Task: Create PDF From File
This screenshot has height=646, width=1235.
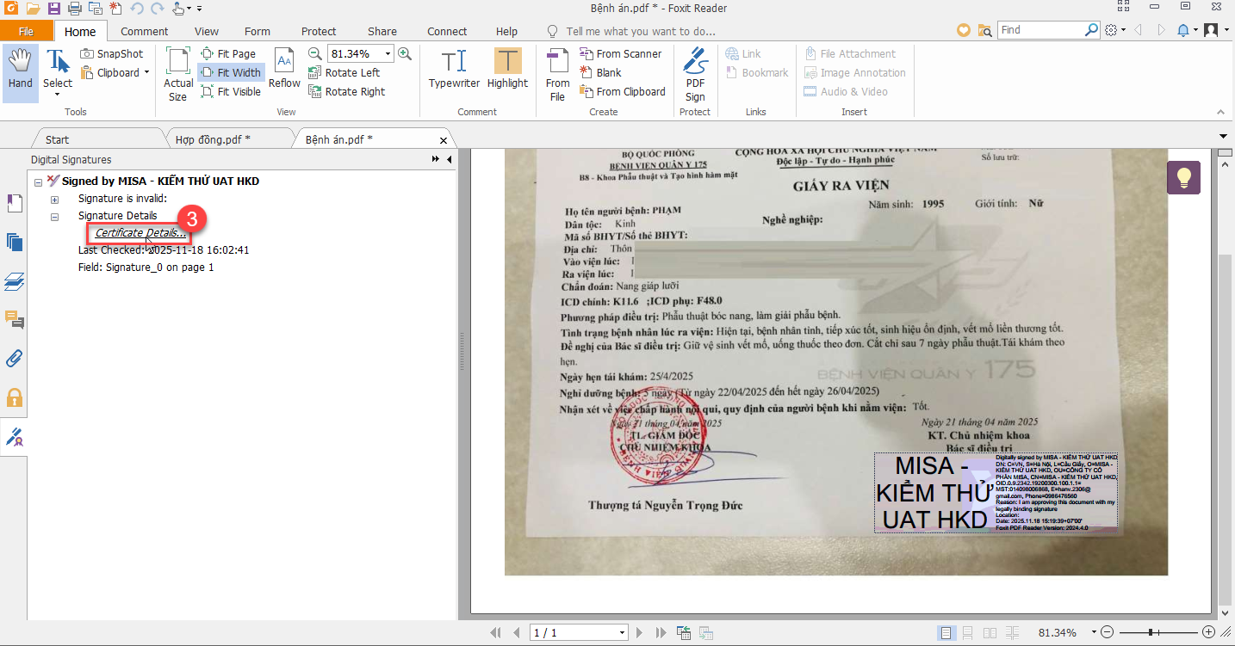Action: click(557, 75)
